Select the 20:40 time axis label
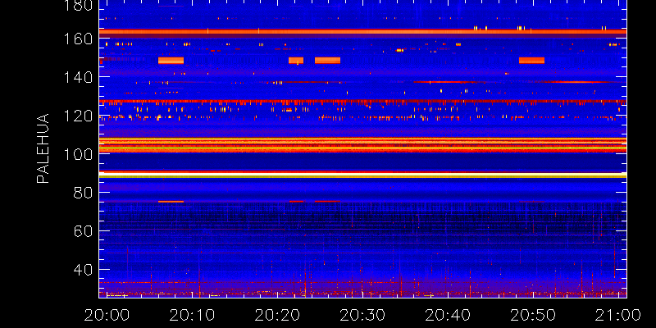656x328 pixels. (x=448, y=315)
